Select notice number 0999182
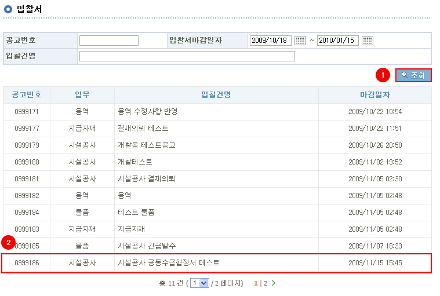Image resolution: width=440 pixels, height=296 pixels. click(x=27, y=196)
